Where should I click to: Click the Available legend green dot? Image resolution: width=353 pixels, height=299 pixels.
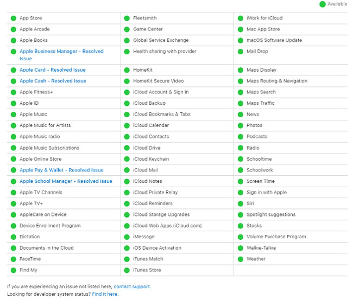tap(323, 4)
